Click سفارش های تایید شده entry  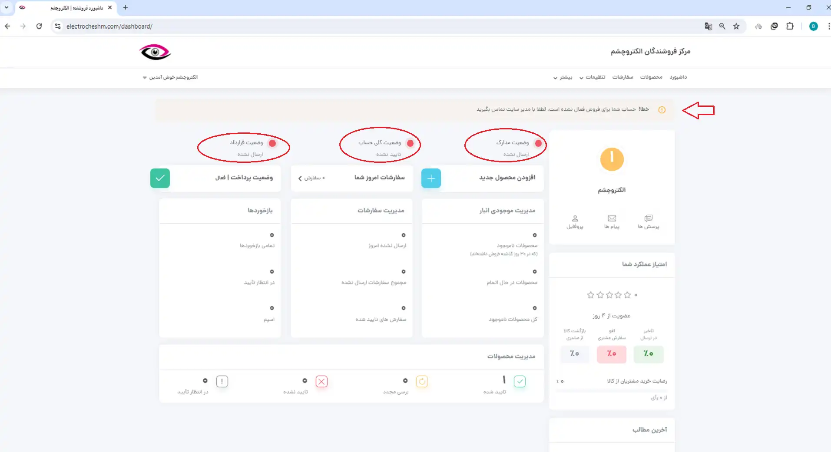click(381, 320)
